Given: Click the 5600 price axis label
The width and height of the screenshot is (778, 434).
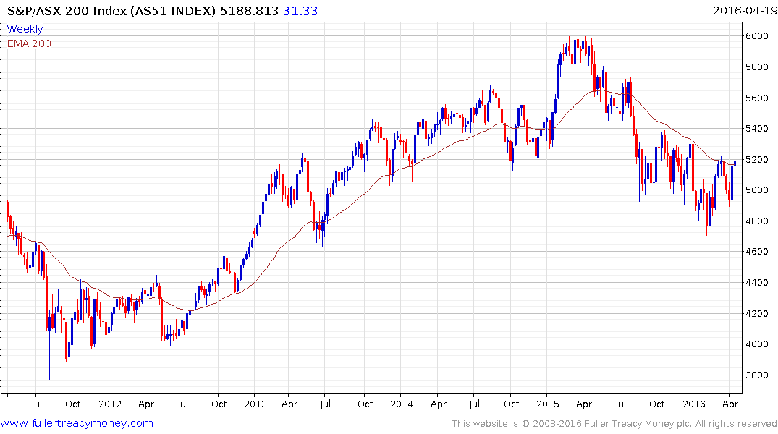Looking at the screenshot, I should 757,98.
